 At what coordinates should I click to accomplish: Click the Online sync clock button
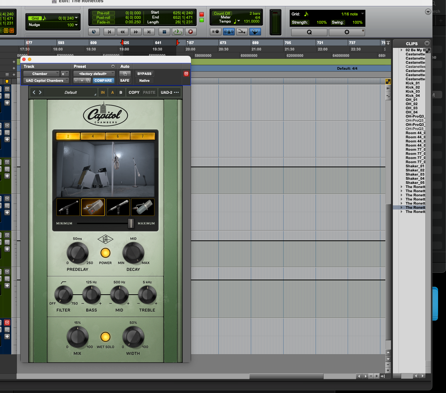click(94, 32)
